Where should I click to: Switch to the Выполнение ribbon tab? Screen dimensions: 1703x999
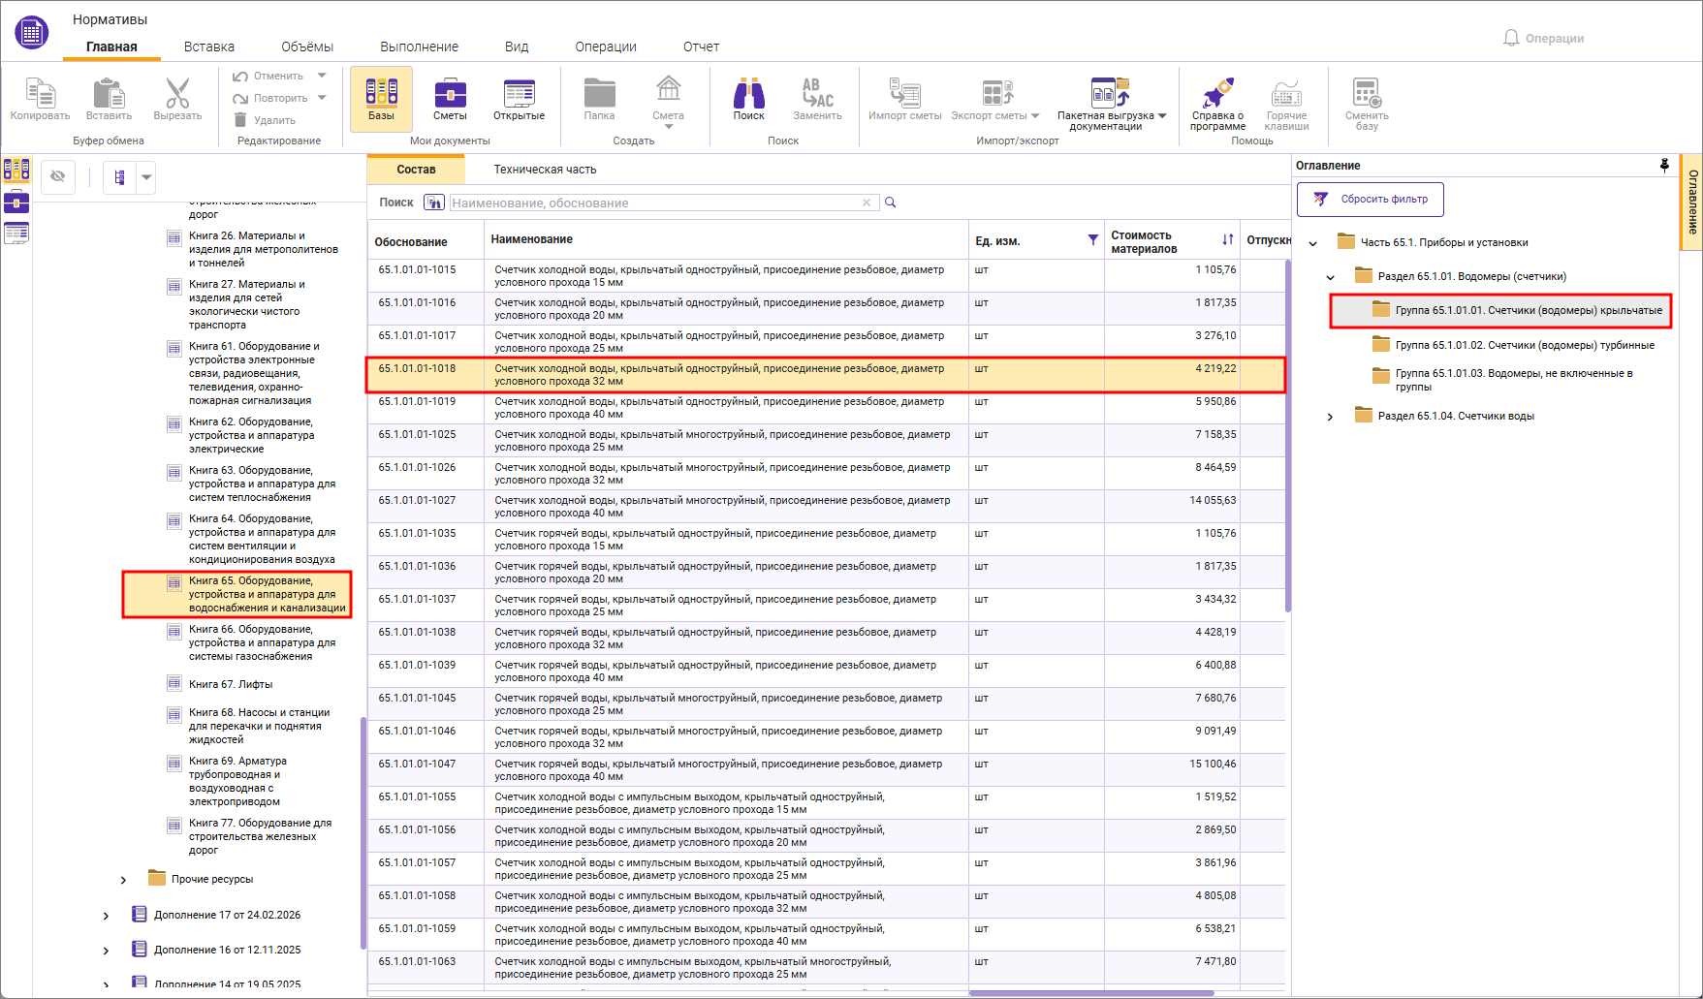(x=419, y=47)
